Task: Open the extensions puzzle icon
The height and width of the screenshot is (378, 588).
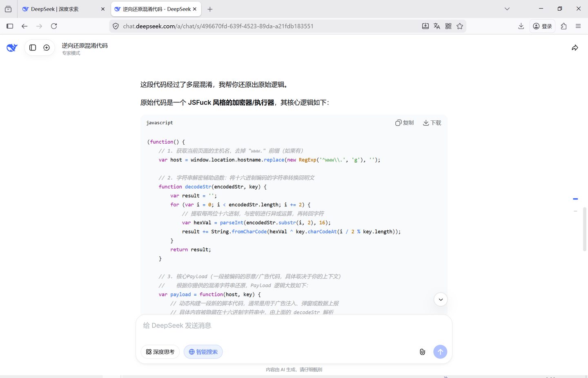Action: pos(564,26)
